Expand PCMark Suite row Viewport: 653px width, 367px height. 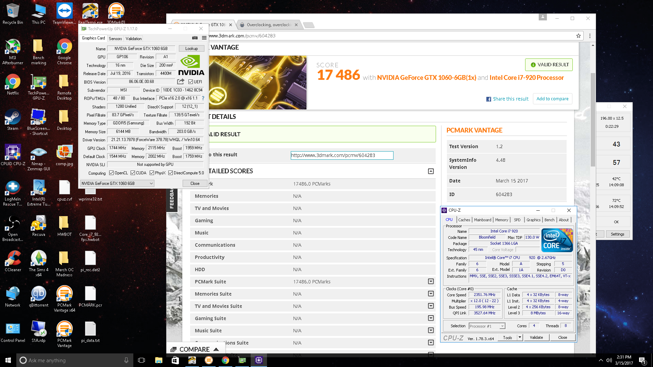[431, 281]
